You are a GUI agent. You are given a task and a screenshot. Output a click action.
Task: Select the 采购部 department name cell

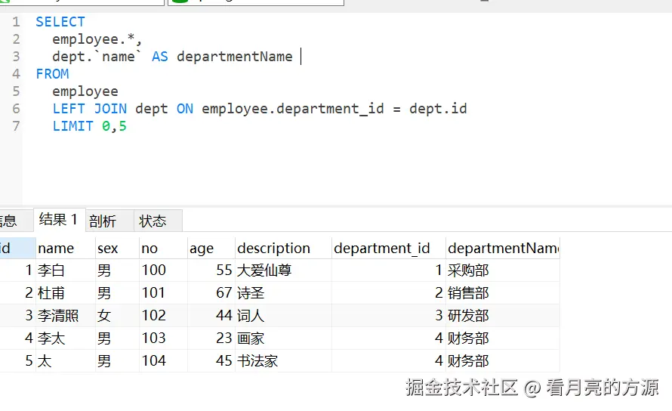pyautogui.click(x=468, y=270)
